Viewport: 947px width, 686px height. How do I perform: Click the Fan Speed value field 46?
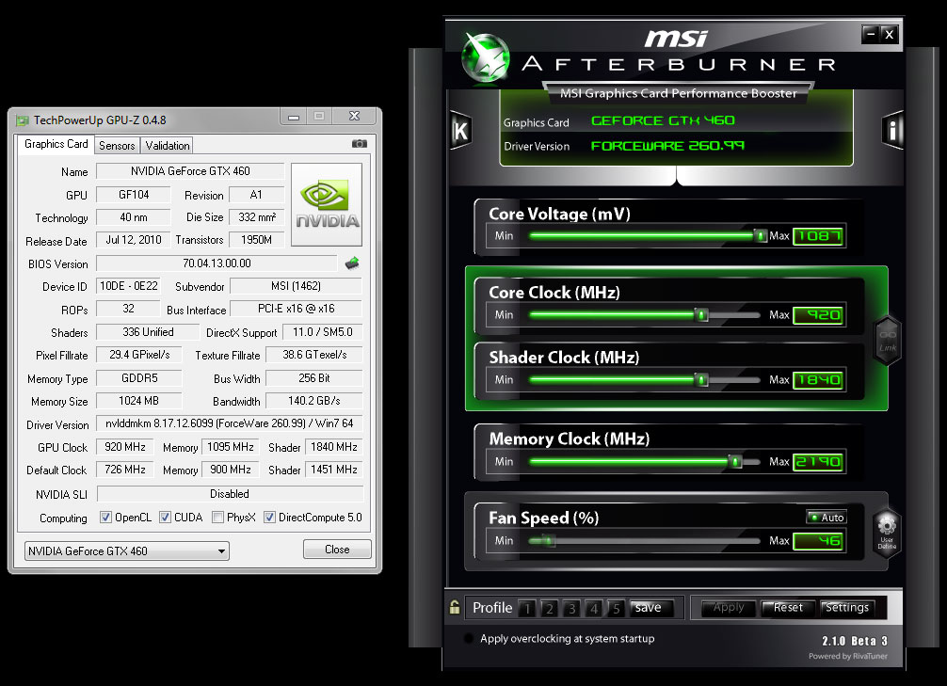pos(818,541)
